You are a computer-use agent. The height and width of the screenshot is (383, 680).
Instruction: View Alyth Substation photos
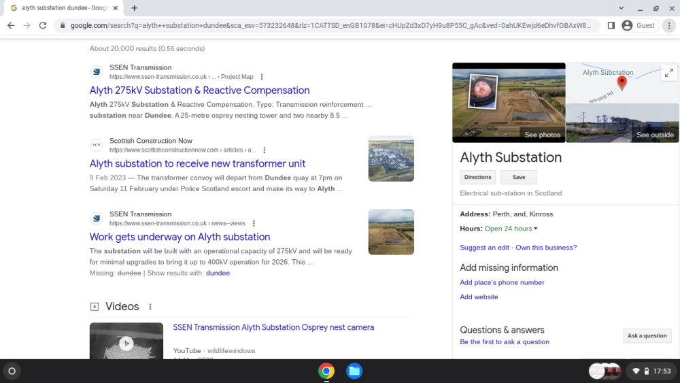coord(509,103)
